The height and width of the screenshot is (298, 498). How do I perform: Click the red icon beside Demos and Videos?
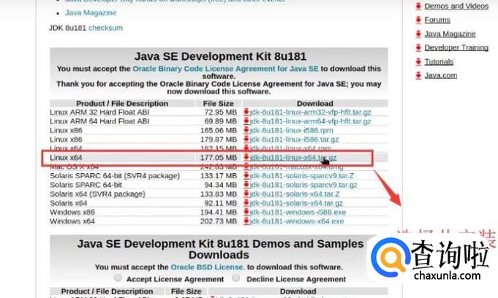[x=419, y=7]
